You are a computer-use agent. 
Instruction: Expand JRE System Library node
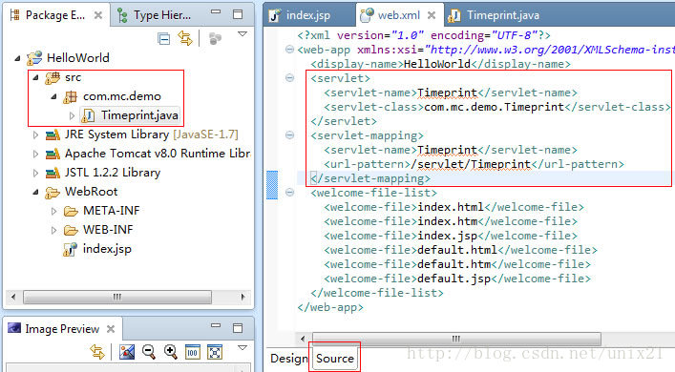point(35,135)
